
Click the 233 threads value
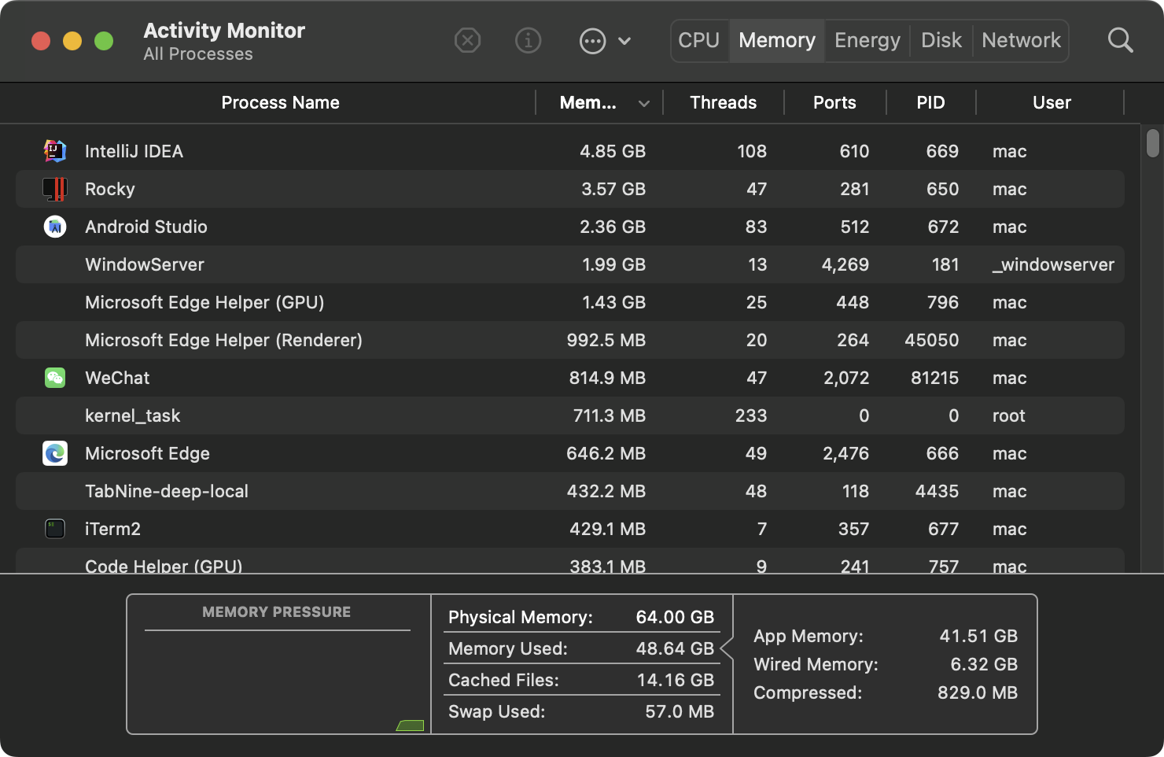751,415
